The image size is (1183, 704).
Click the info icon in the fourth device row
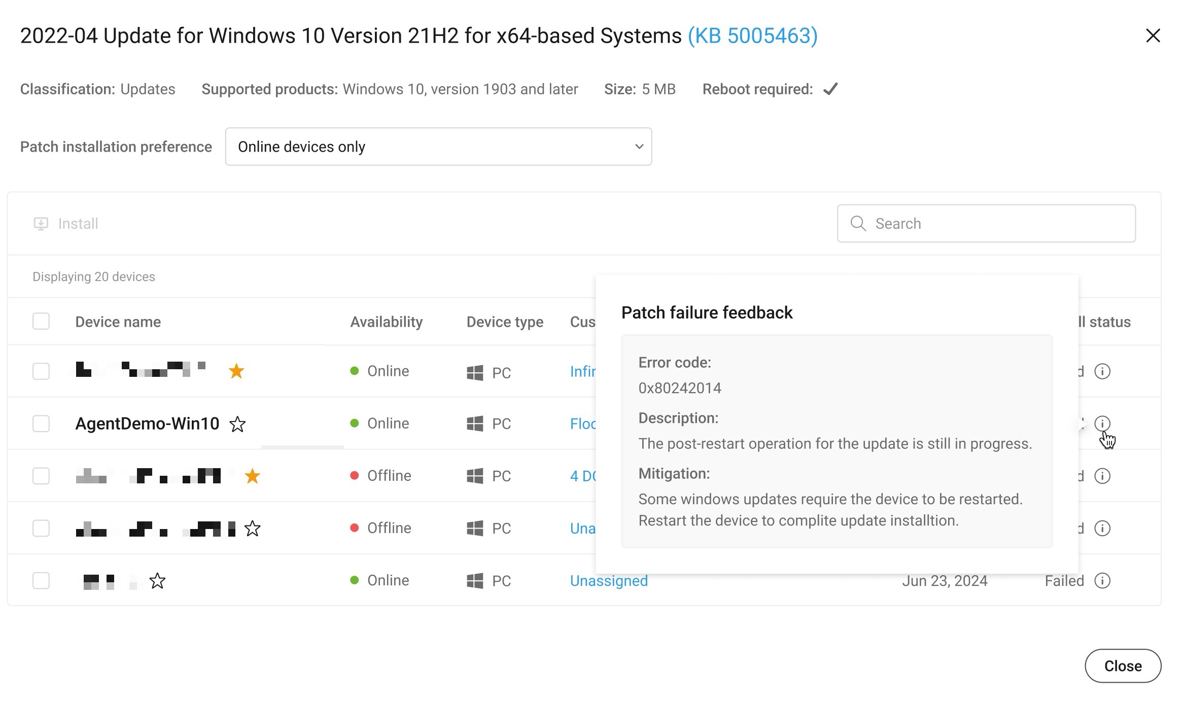[x=1102, y=528]
